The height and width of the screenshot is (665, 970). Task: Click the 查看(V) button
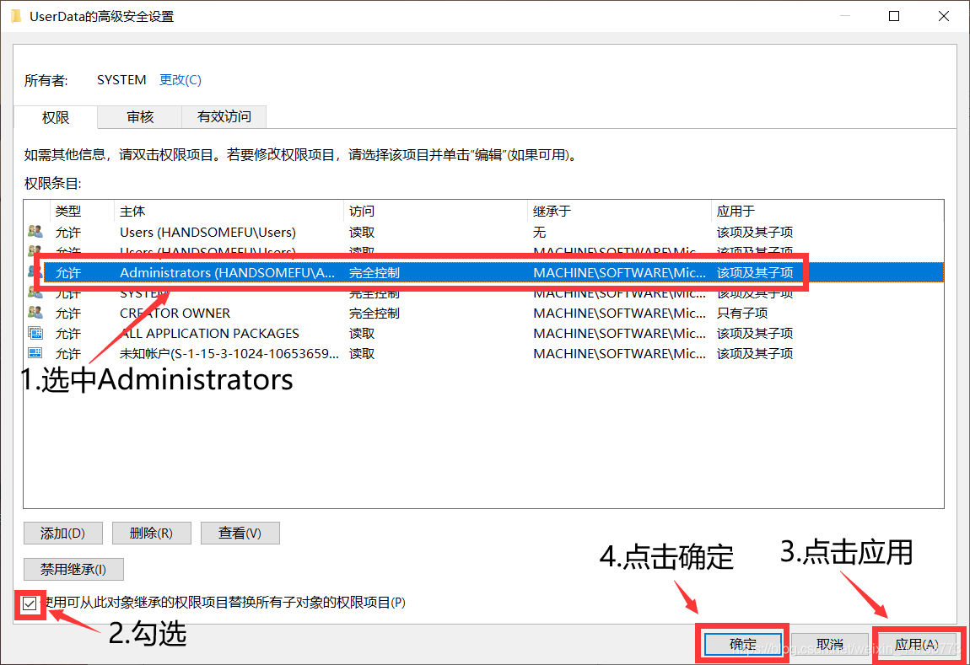[x=240, y=533]
